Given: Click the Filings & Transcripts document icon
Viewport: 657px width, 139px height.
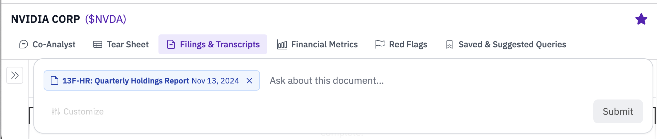Looking at the screenshot, I should [x=171, y=44].
